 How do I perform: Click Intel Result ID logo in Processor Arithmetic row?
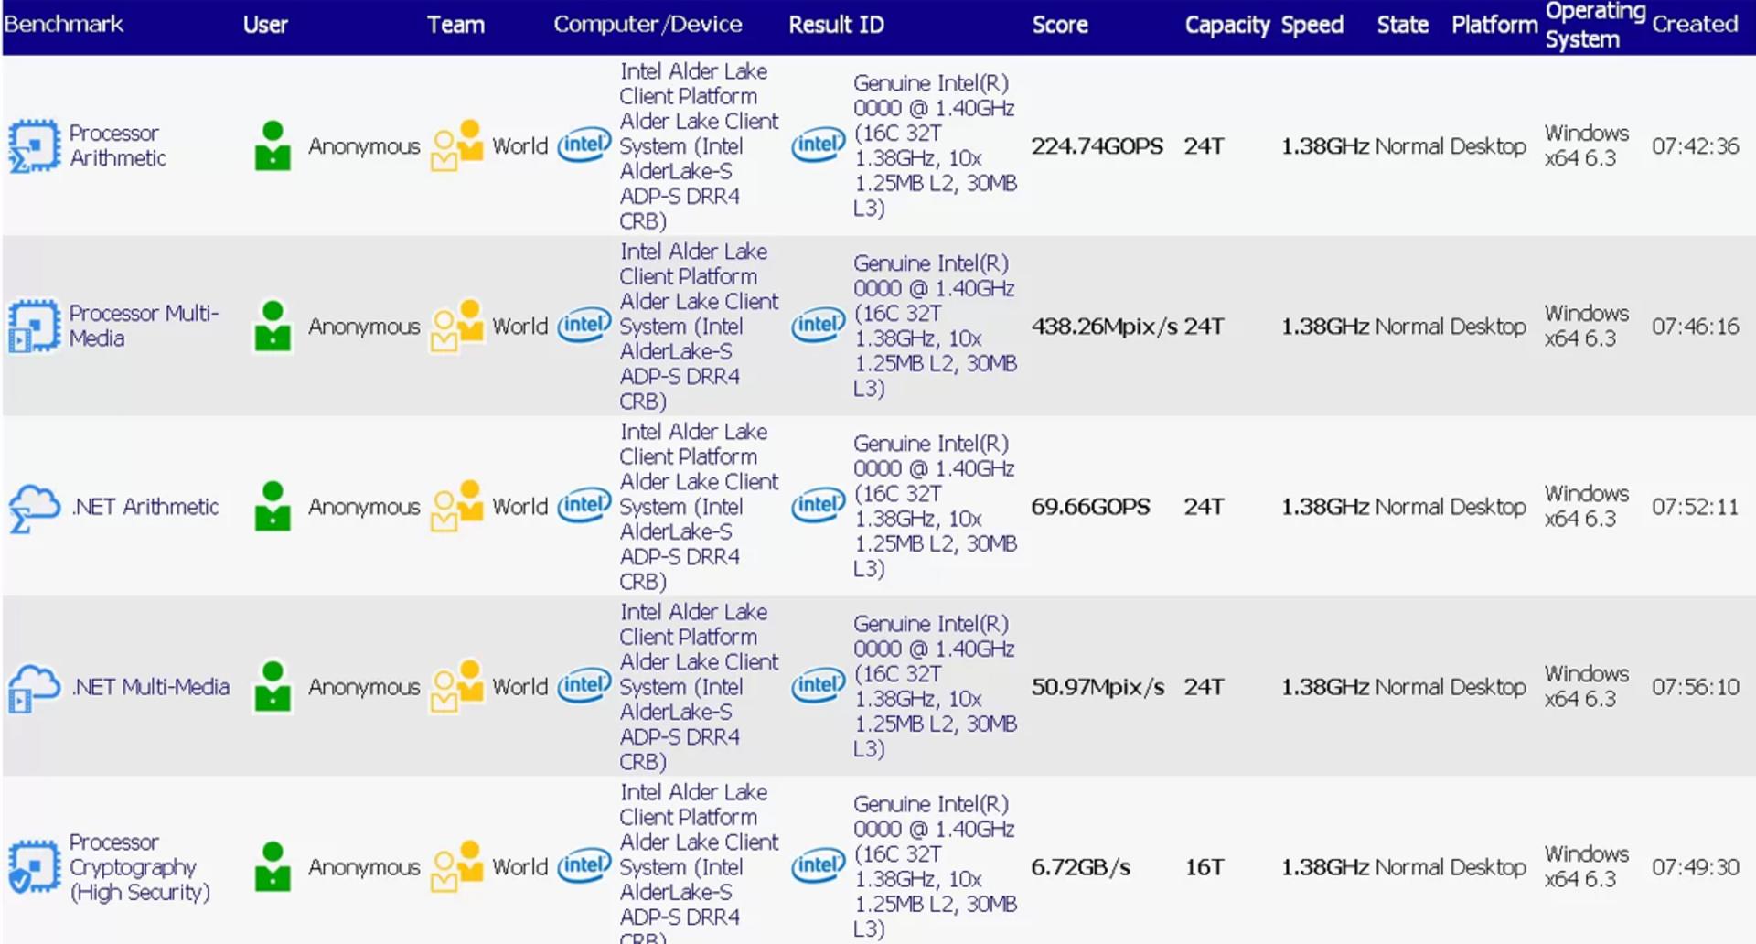pyautogui.click(x=819, y=145)
